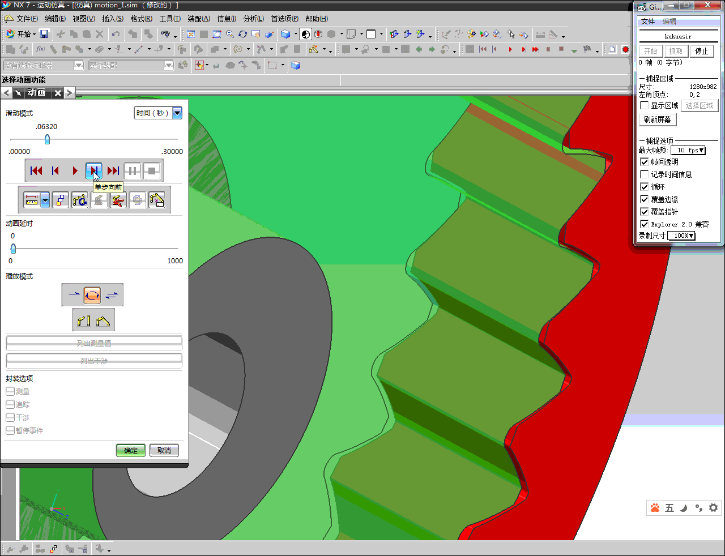725x556 pixels.
Task: Click the black-white circle toolbar icon
Action: pos(306,34)
